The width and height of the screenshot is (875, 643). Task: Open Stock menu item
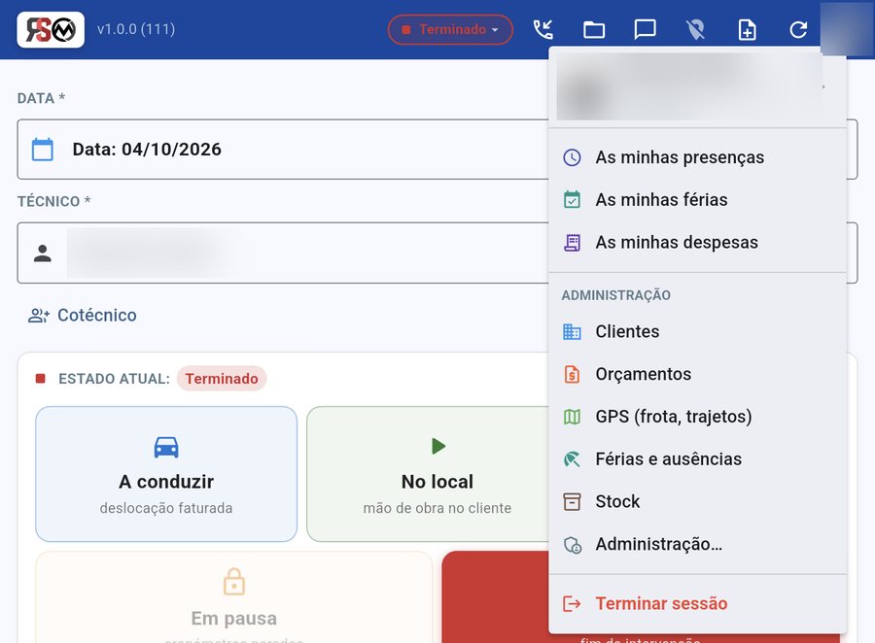tap(697, 501)
